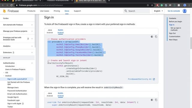Open Google Sign-In page
Viewport: 192px width, 108px height.
click(13, 97)
